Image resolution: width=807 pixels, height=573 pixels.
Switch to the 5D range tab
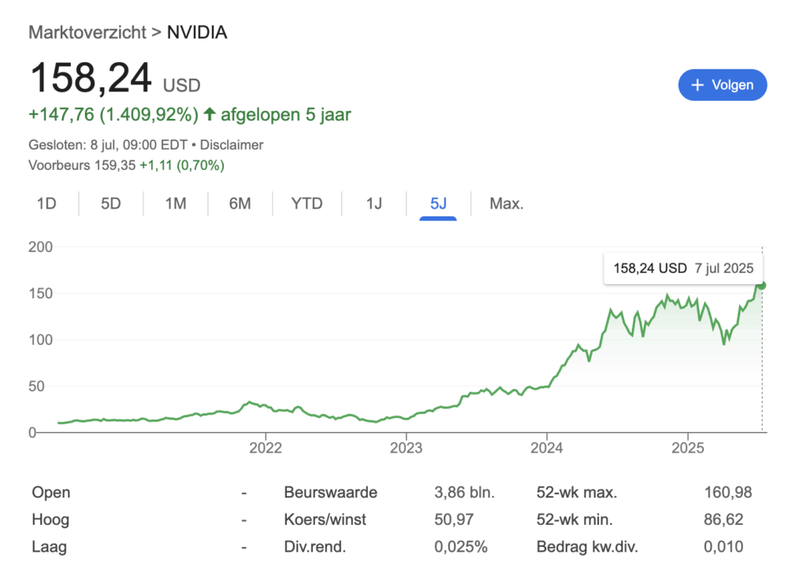111,204
